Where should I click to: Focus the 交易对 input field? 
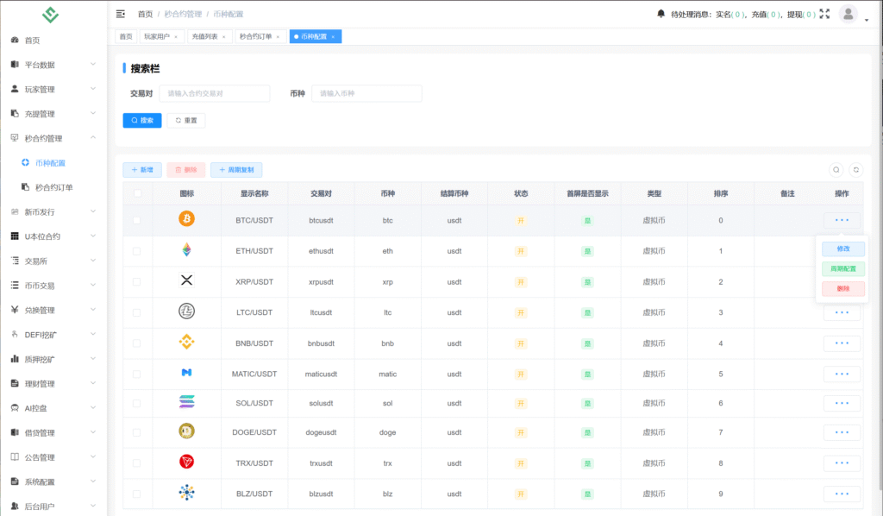pyautogui.click(x=214, y=93)
